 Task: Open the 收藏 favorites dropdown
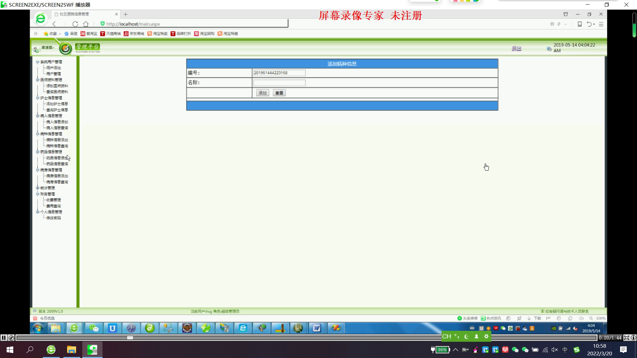click(x=52, y=33)
